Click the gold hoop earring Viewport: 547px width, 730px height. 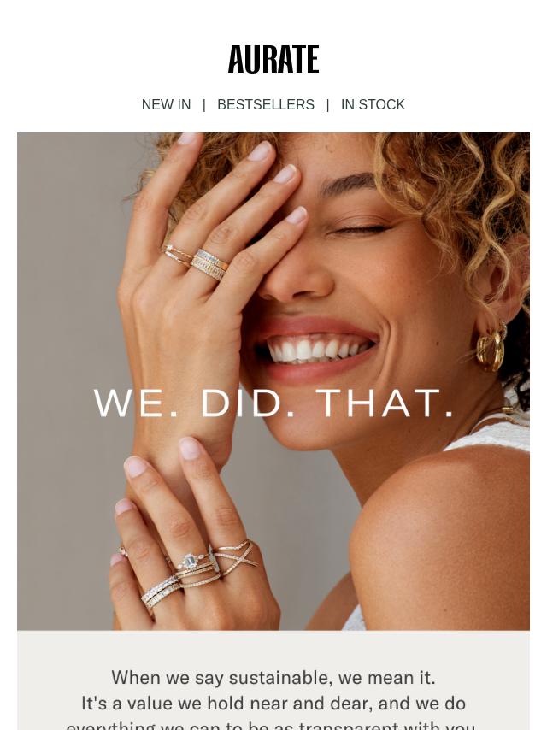491,348
